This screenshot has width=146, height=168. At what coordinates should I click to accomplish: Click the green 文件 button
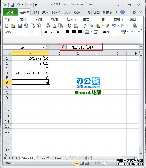[10, 12]
